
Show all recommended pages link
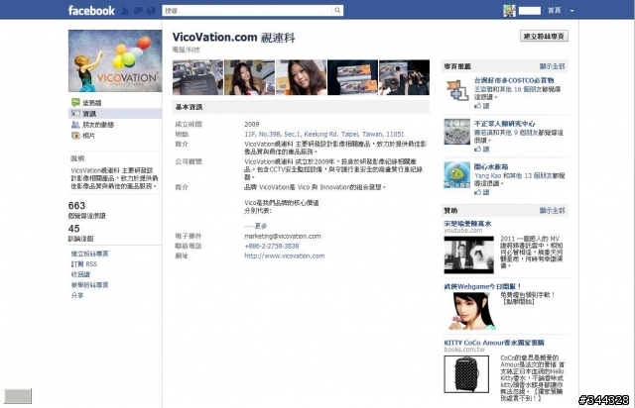pos(552,66)
